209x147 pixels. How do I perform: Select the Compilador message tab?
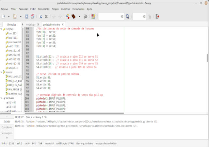tap(7, 127)
